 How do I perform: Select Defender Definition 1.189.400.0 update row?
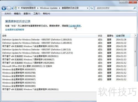click(68, 43)
